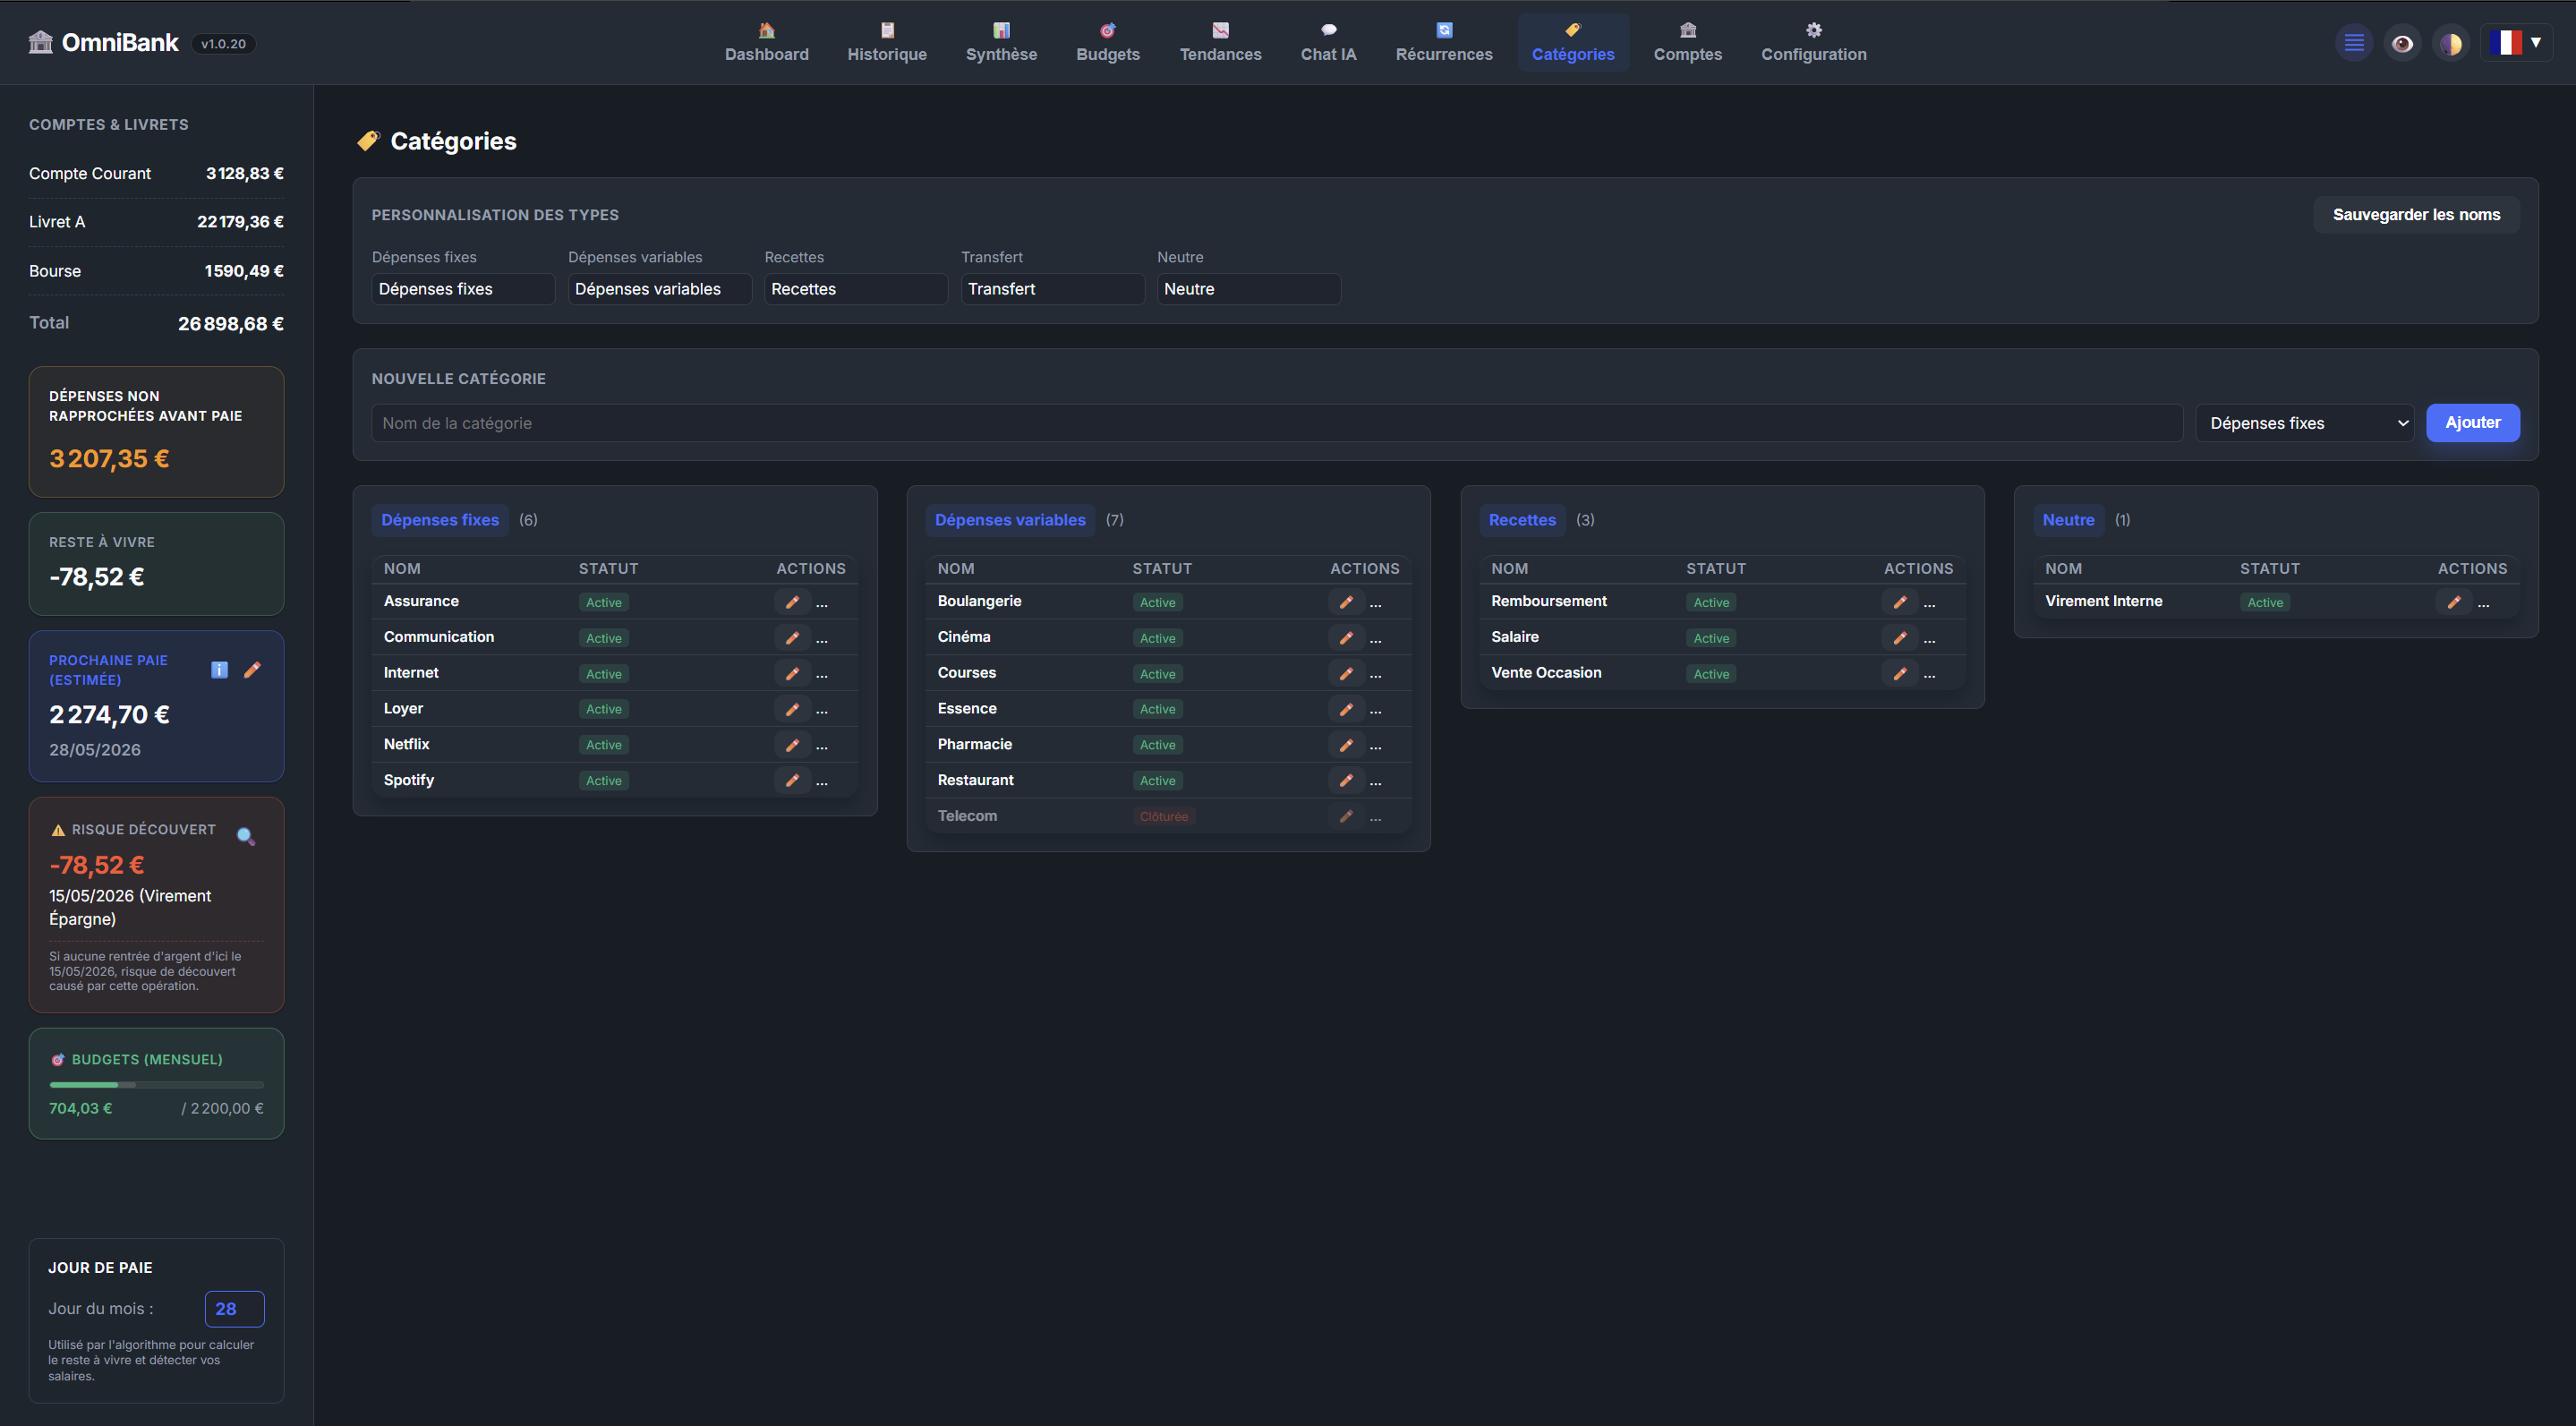
Task: Switch to the Synthèse tab
Action: pyautogui.click(x=1001, y=43)
